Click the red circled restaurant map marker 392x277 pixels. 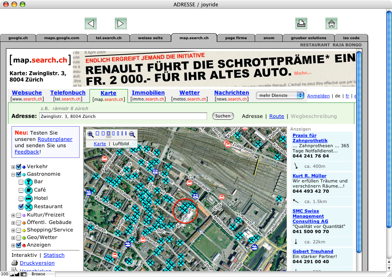185,210
